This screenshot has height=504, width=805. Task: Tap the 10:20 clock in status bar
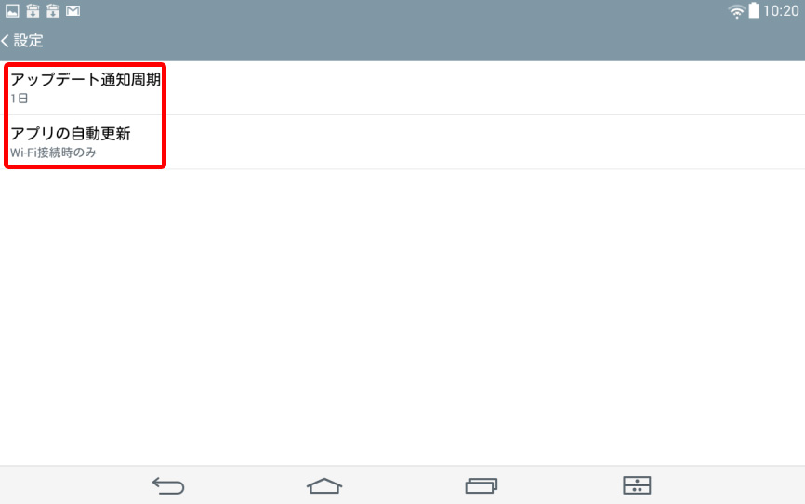tap(781, 11)
